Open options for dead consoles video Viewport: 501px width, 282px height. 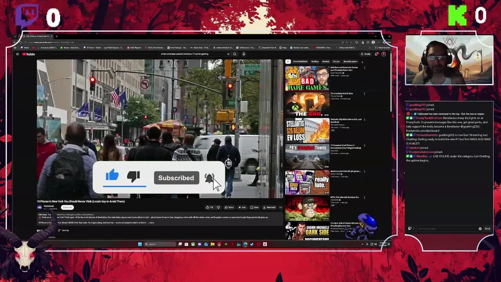364,172
